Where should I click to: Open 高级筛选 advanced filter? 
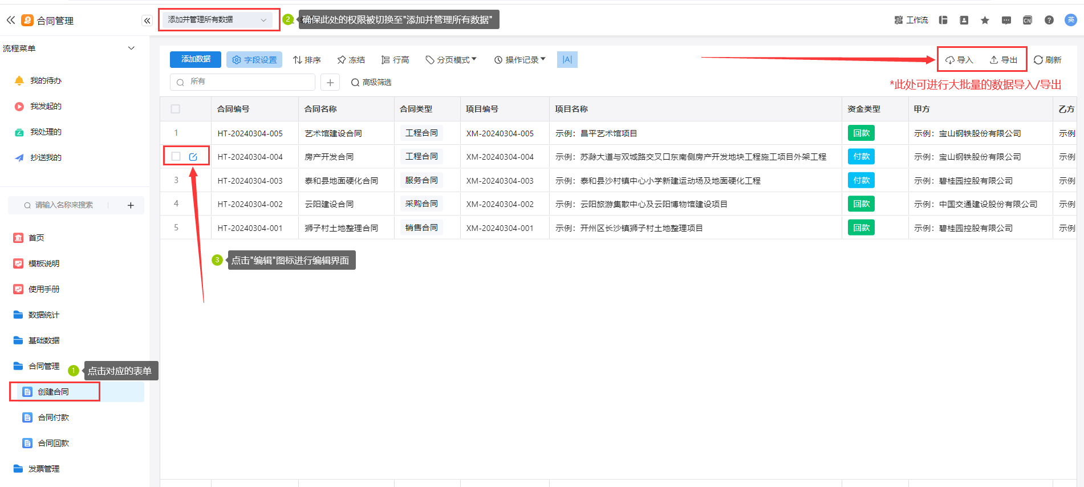371,82
